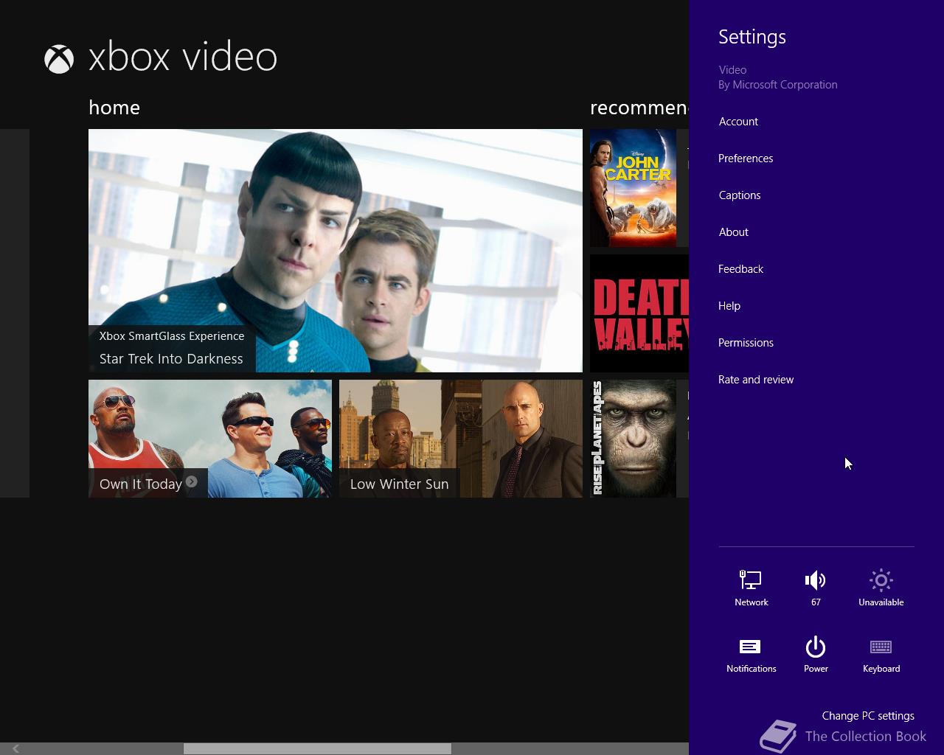The height and width of the screenshot is (755, 944).
Task: Open the Own It Today tile
Action: 210,439
